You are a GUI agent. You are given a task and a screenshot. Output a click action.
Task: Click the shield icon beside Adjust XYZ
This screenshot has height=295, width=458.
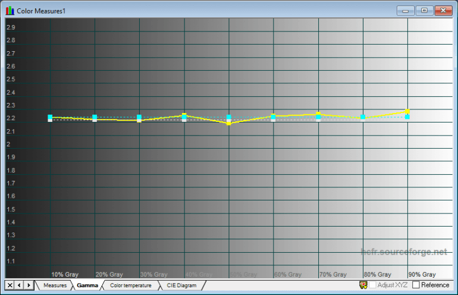click(363, 285)
